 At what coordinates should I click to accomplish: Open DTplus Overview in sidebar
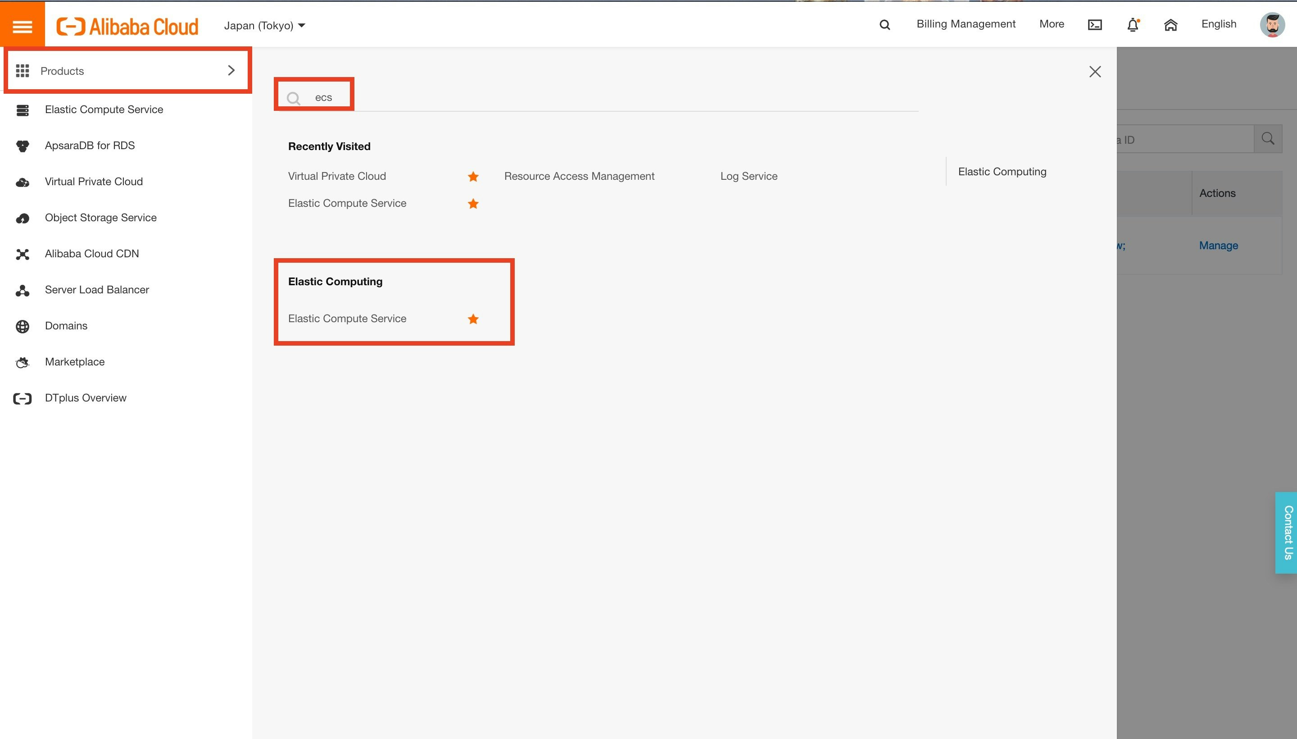[x=85, y=397]
